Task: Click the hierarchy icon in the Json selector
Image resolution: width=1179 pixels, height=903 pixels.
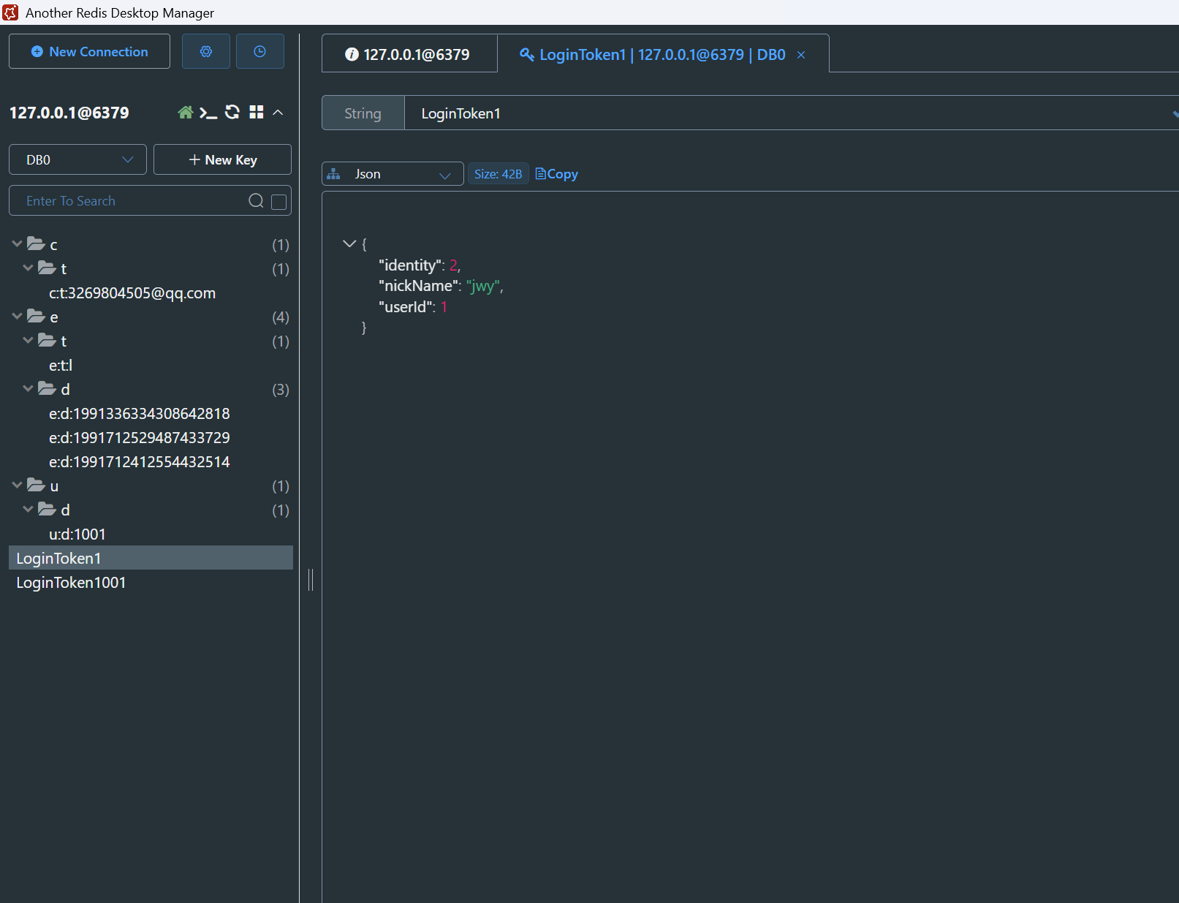Action: click(x=334, y=174)
